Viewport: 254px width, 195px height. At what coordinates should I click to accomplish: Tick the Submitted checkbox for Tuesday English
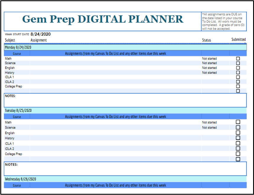238,133
